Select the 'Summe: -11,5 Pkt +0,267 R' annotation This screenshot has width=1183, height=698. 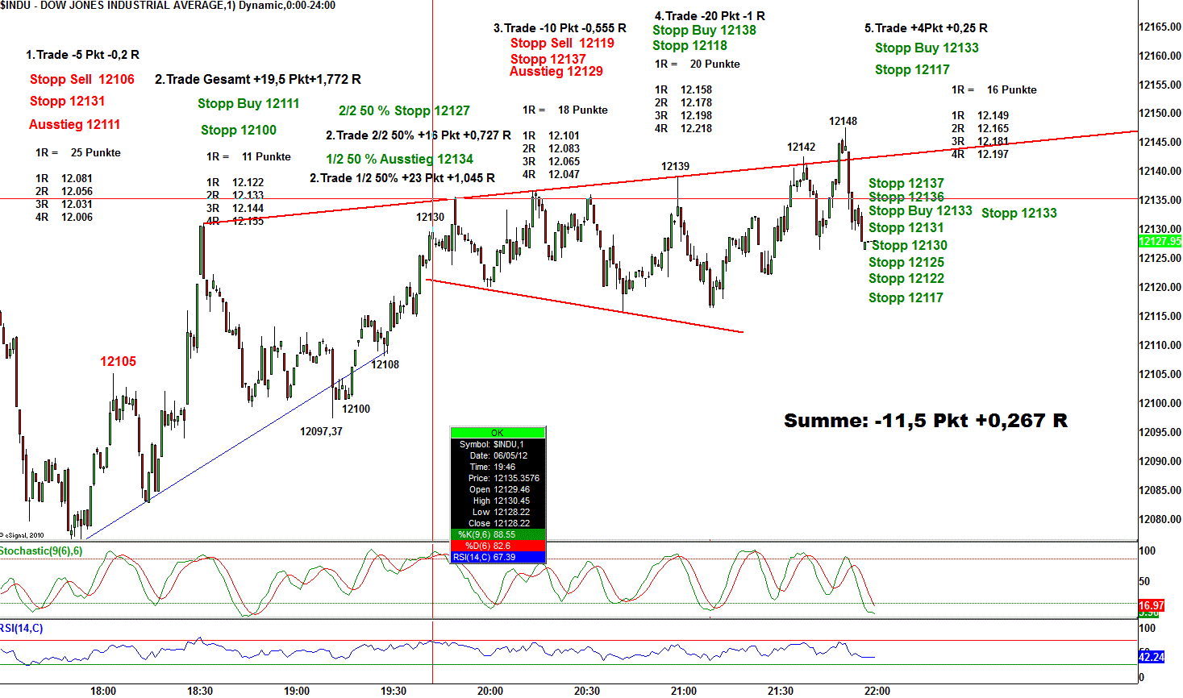[x=925, y=421]
